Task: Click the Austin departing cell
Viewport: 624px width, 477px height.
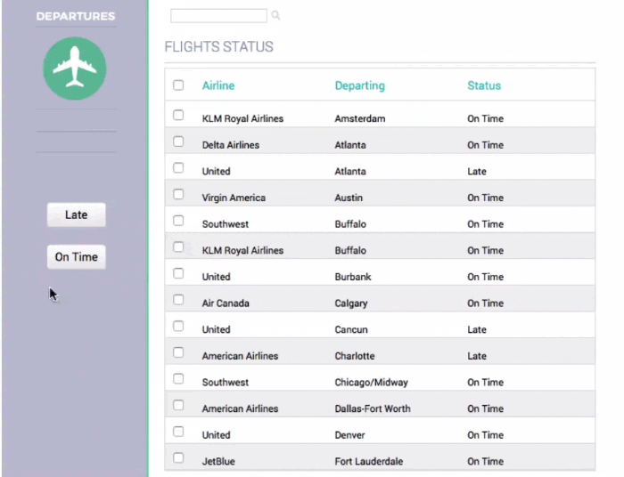Action: coord(349,198)
